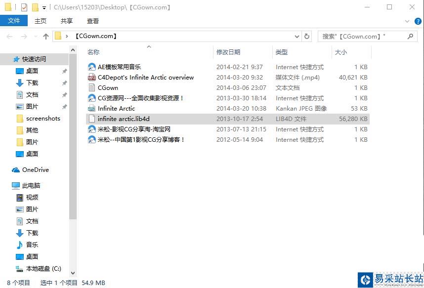This screenshot has height=288, width=424.
Task: Open the recent locations dropdown arrow
Action: 36,37
